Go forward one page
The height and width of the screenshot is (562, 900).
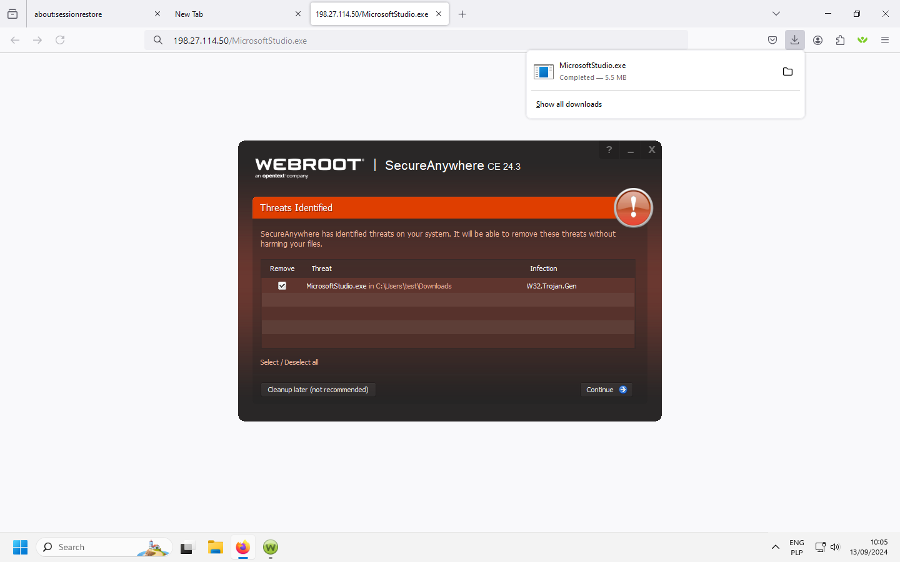coord(37,40)
